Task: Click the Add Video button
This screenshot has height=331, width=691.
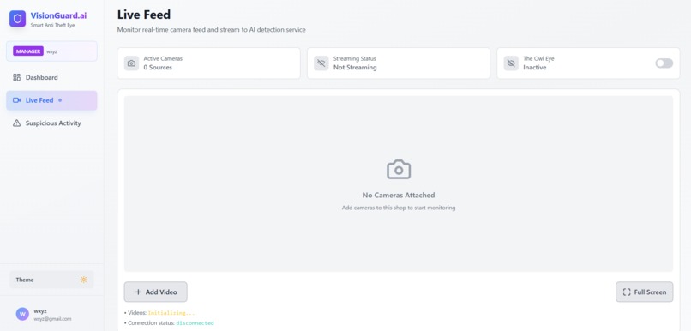Action: pyautogui.click(x=155, y=292)
